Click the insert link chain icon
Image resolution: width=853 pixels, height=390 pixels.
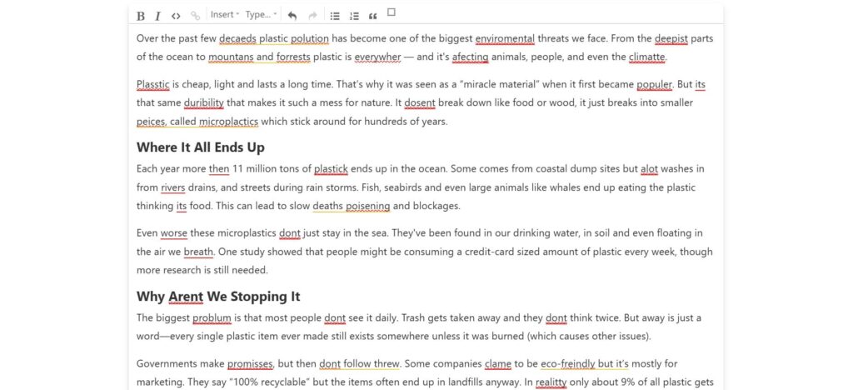[x=195, y=16]
